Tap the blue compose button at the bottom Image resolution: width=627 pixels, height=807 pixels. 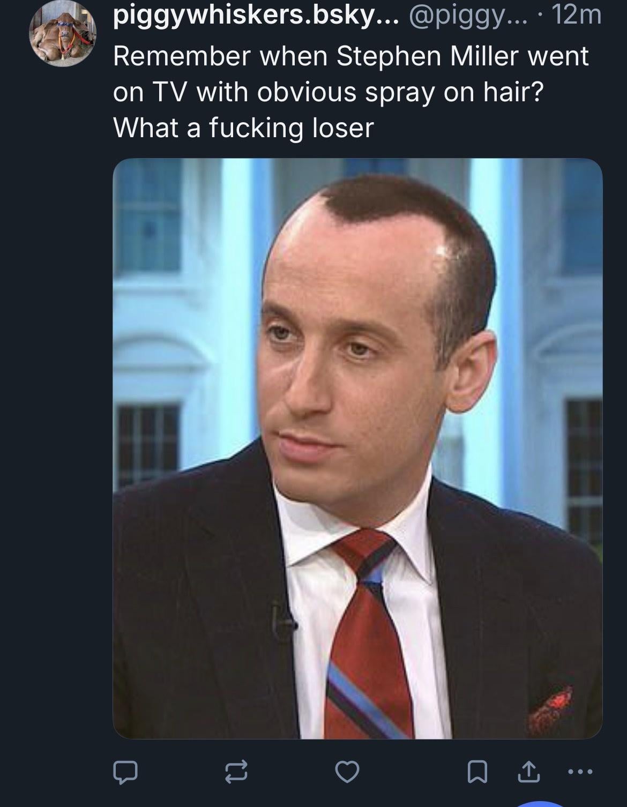tap(542, 804)
